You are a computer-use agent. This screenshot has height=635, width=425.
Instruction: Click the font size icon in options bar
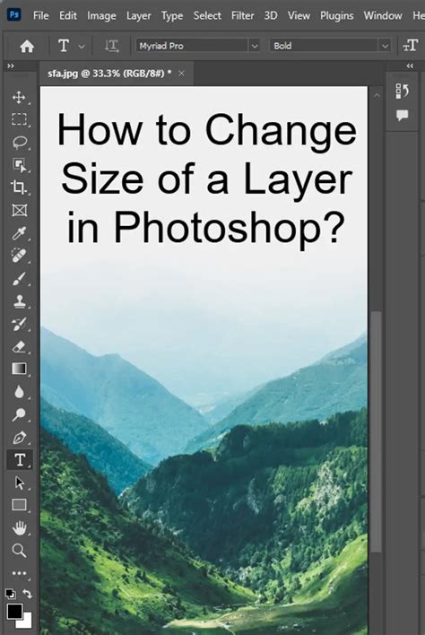(410, 46)
